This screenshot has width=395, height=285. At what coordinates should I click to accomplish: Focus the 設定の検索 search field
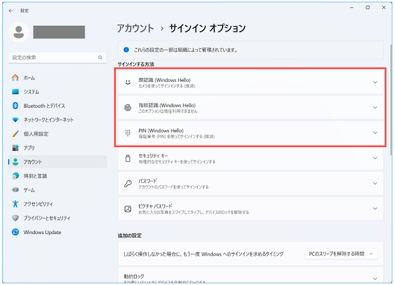(57, 58)
